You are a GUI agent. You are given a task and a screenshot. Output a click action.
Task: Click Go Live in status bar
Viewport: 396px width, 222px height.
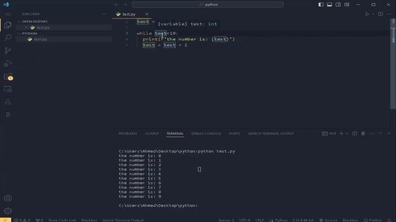click(329, 220)
